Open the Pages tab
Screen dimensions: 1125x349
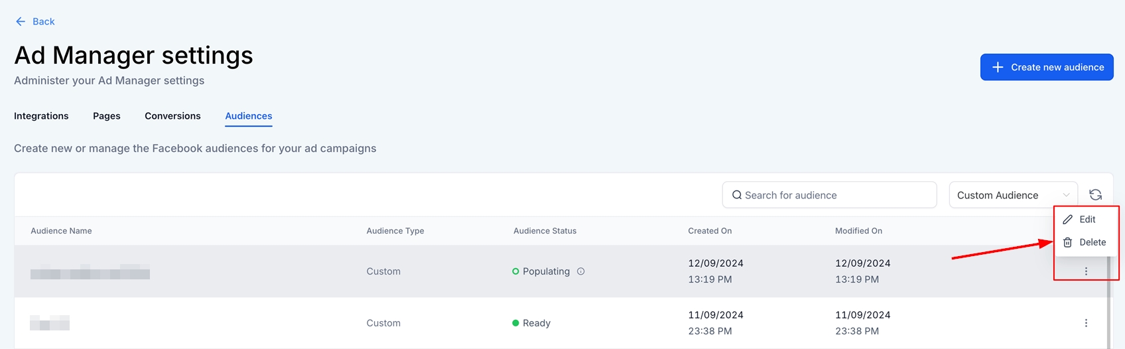click(x=106, y=116)
